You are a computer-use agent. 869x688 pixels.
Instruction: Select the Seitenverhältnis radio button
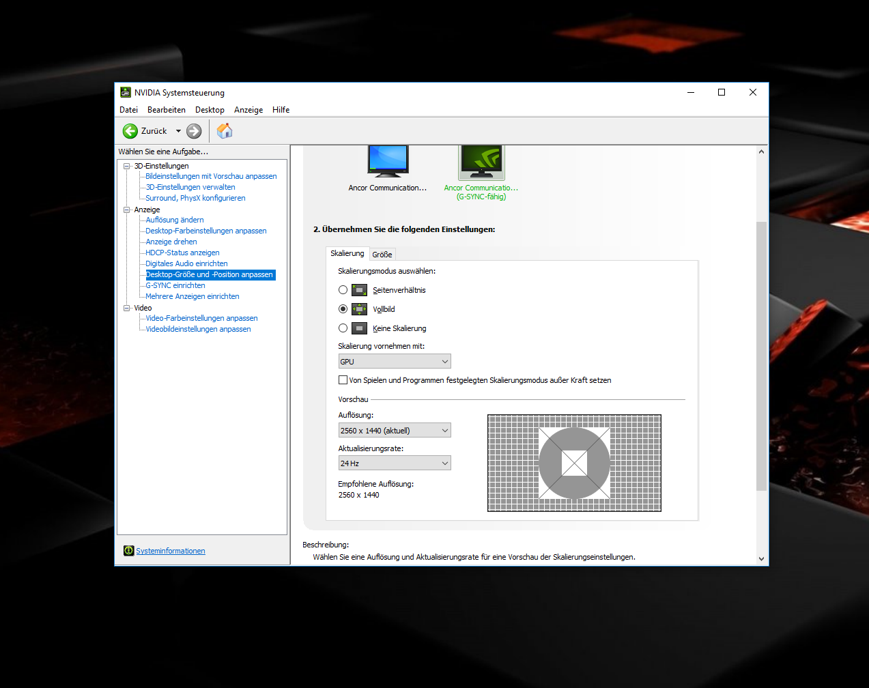pos(343,290)
